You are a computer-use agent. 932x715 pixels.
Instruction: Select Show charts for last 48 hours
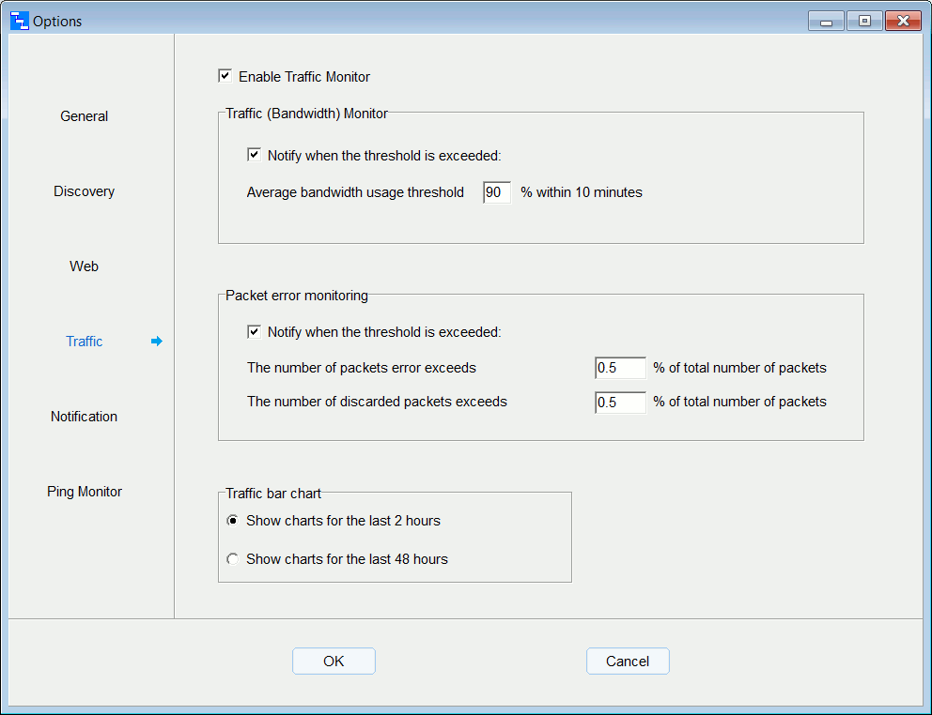tap(233, 559)
